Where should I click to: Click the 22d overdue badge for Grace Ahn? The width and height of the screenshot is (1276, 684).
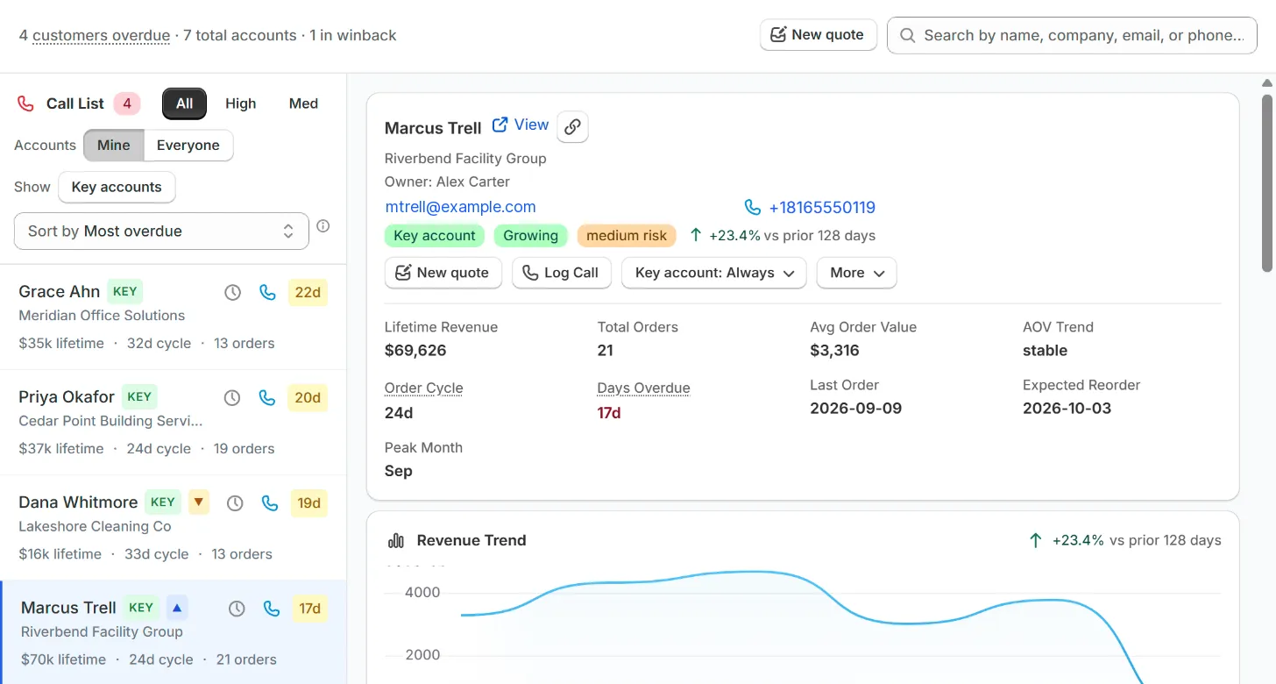coord(308,293)
